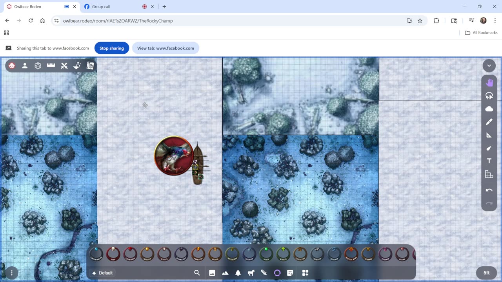Select the Pointer brush tool
The width and height of the screenshot is (502, 282).
point(489,148)
